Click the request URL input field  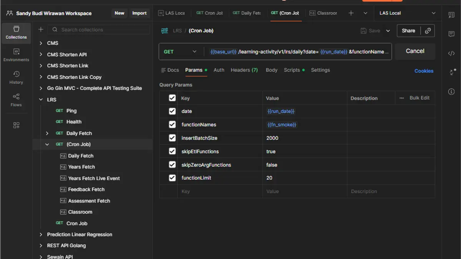[298, 52]
